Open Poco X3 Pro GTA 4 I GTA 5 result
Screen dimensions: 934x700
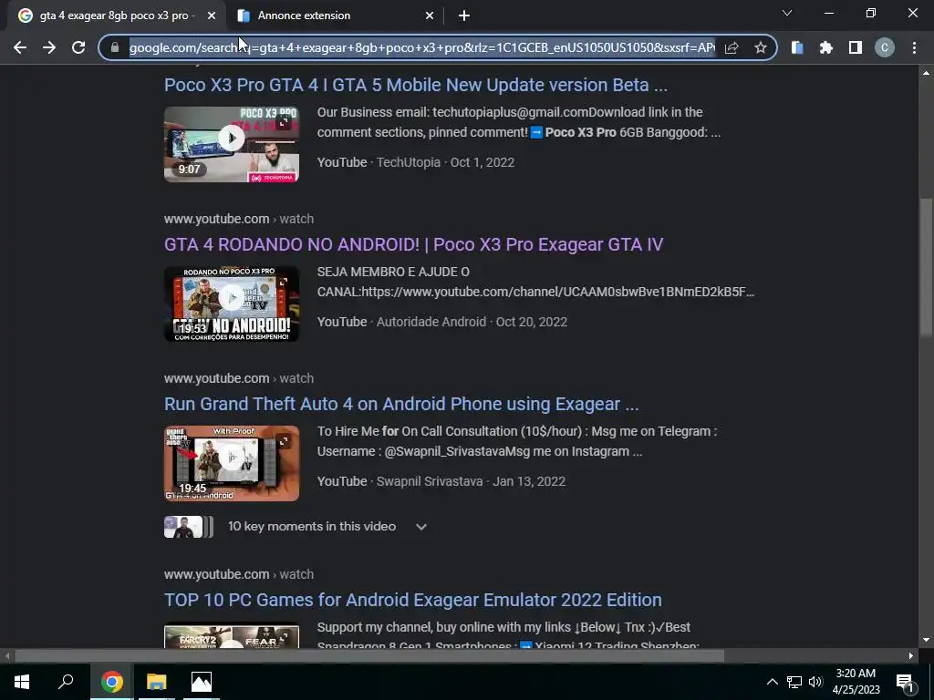tap(416, 85)
